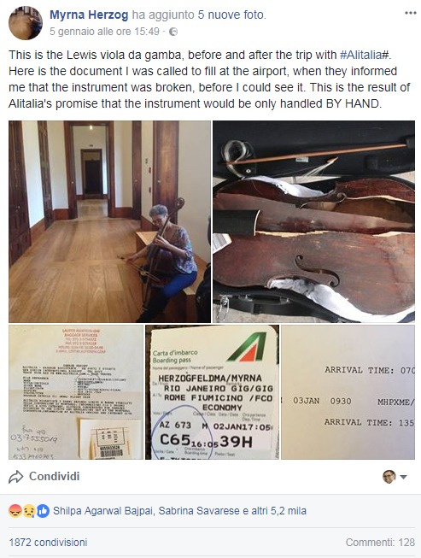Open the Commenti: 128 comments
Screen dimensions: 421x558
[x=380, y=543]
